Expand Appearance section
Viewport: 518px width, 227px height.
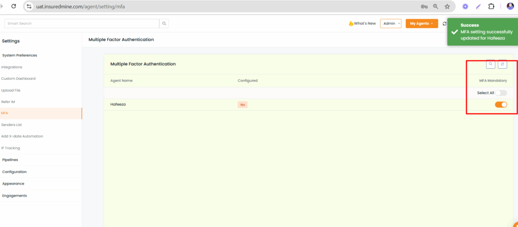pos(13,184)
